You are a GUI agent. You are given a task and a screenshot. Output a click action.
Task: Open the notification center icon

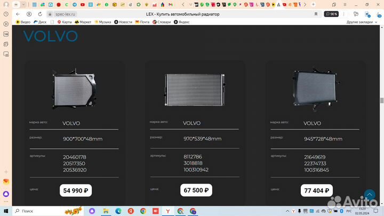coord(376,211)
